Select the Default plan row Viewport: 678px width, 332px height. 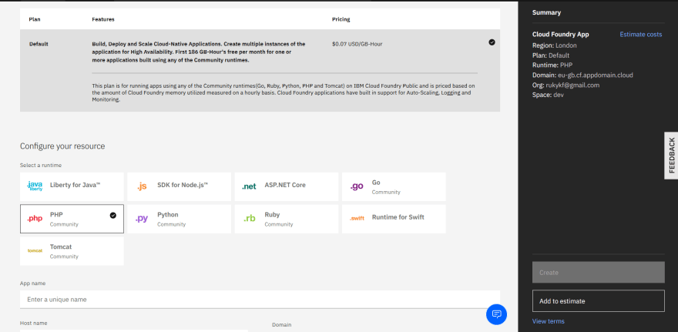(260, 70)
